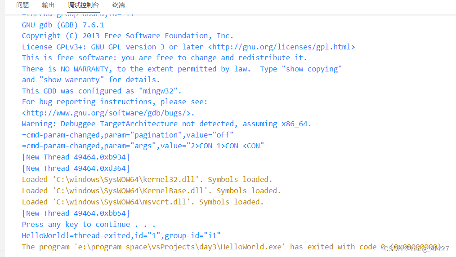Screen dimensions: 456x257
Task: Click the param="args" cmd-param-changed line
Action: (143, 146)
